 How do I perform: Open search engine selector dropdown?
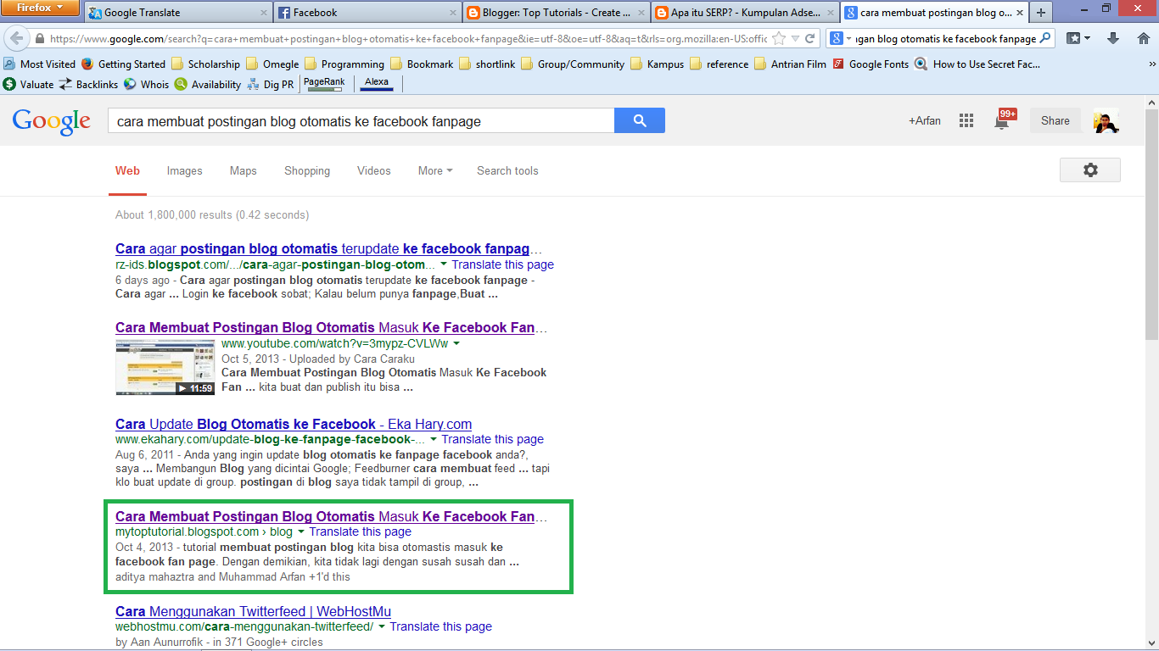tap(840, 39)
